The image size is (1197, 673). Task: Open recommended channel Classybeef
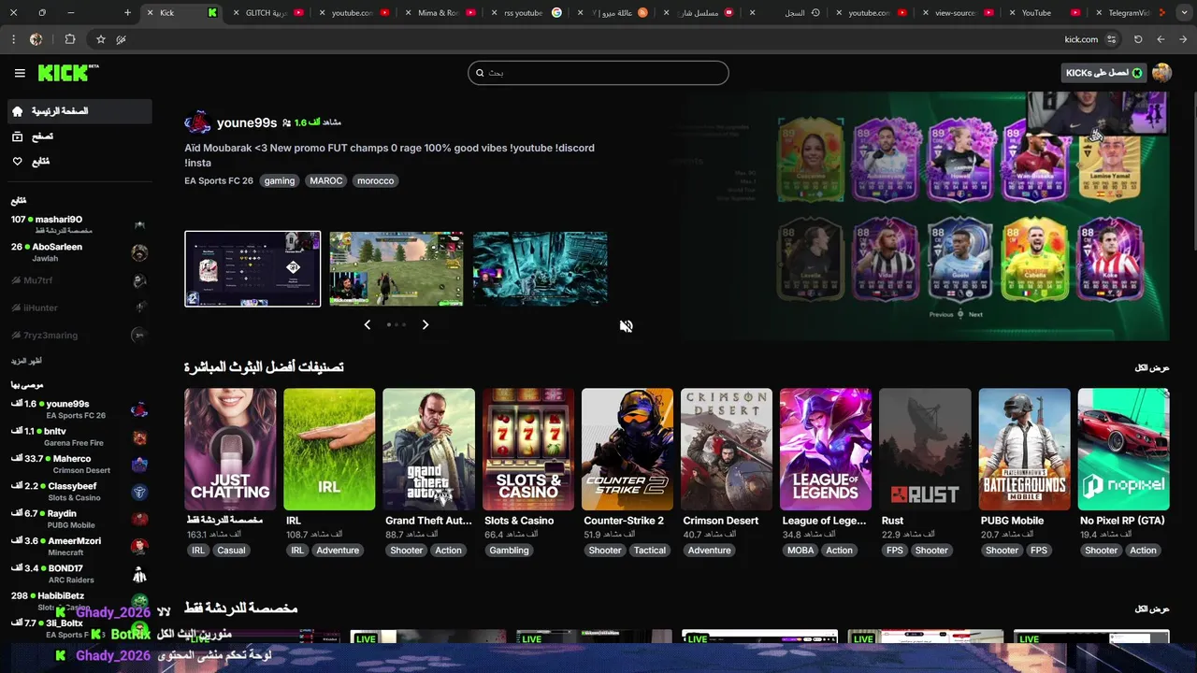coord(79,492)
